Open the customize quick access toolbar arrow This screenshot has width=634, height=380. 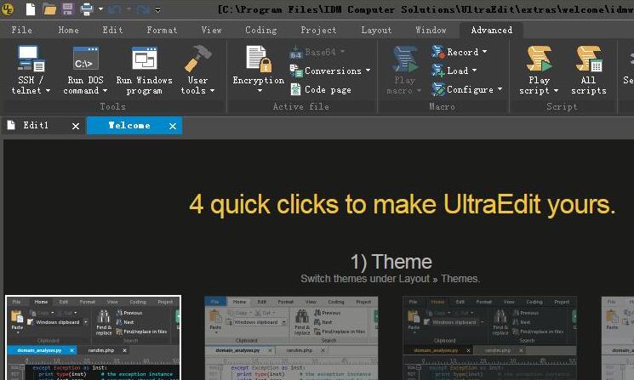pyautogui.click(x=157, y=9)
